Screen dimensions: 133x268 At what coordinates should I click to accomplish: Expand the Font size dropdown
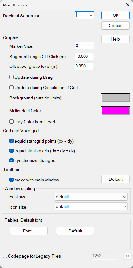[x=91, y=197]
